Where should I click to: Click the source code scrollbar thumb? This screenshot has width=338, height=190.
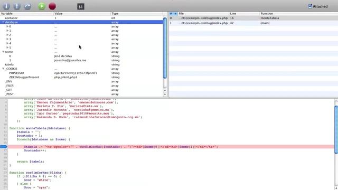coord(336,130)
